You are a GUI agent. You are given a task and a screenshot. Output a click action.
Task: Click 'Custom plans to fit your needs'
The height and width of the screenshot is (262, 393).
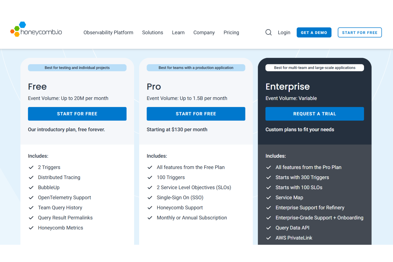point(300,130)
